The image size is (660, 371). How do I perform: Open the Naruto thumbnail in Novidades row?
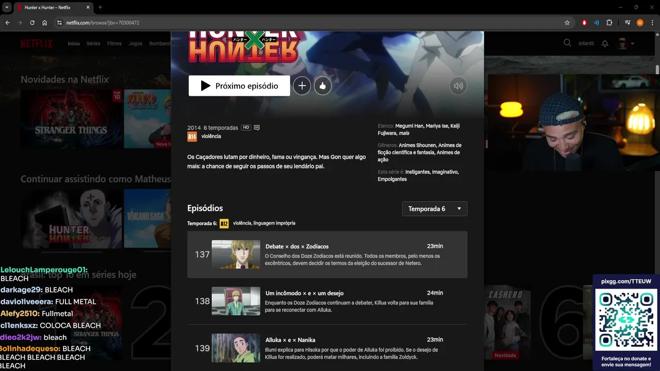click(x=147, y=119)
